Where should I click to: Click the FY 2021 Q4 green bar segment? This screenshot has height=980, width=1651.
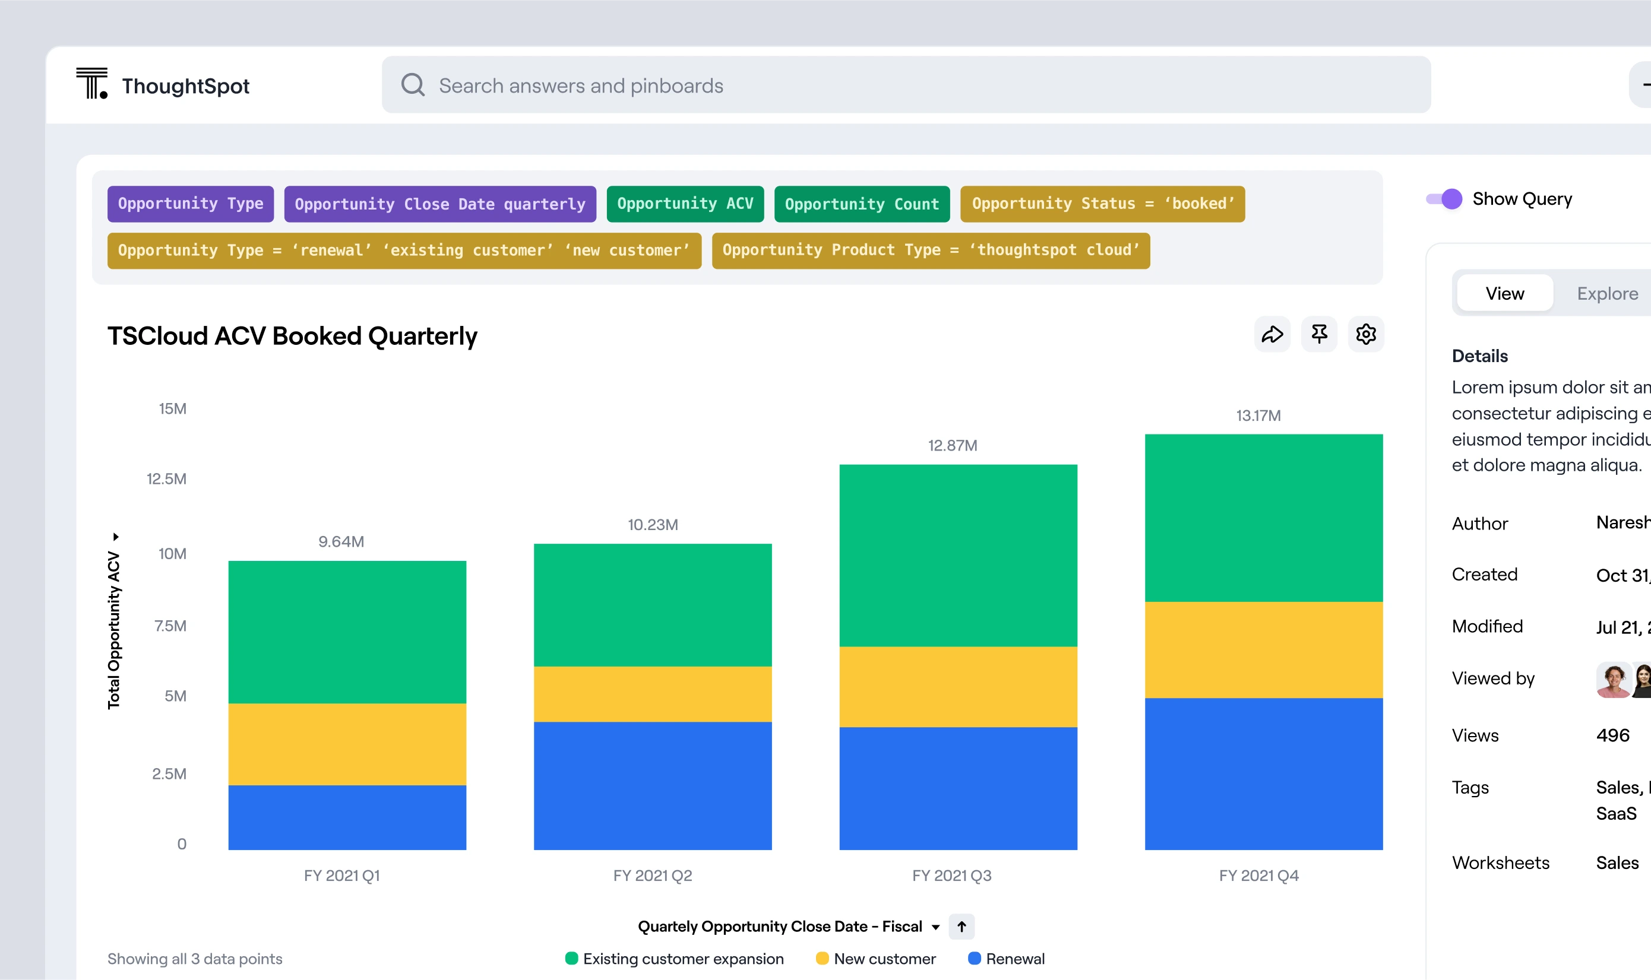(x=1263, y=518)
